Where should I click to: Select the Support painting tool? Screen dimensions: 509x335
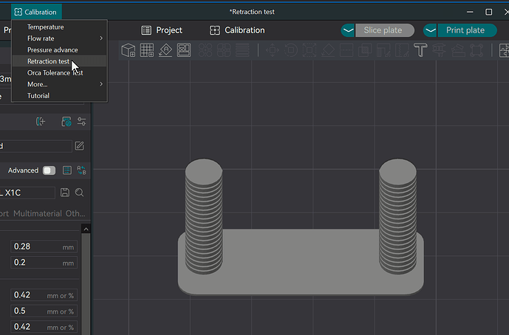point(383,50)
